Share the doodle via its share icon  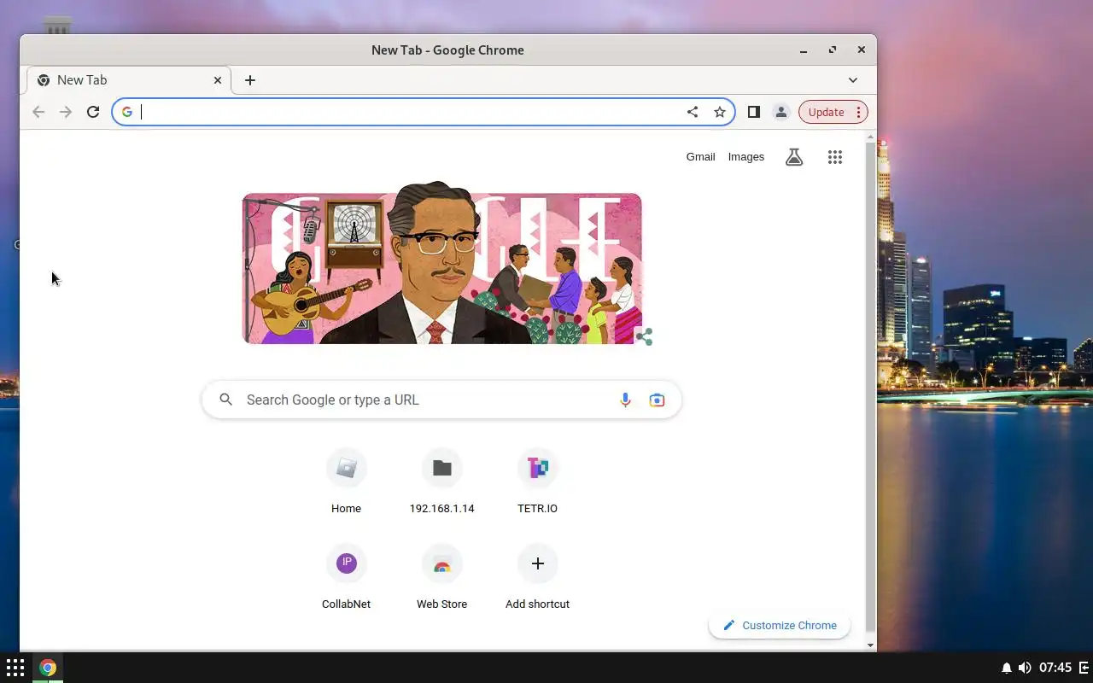(x=644, y=336)
